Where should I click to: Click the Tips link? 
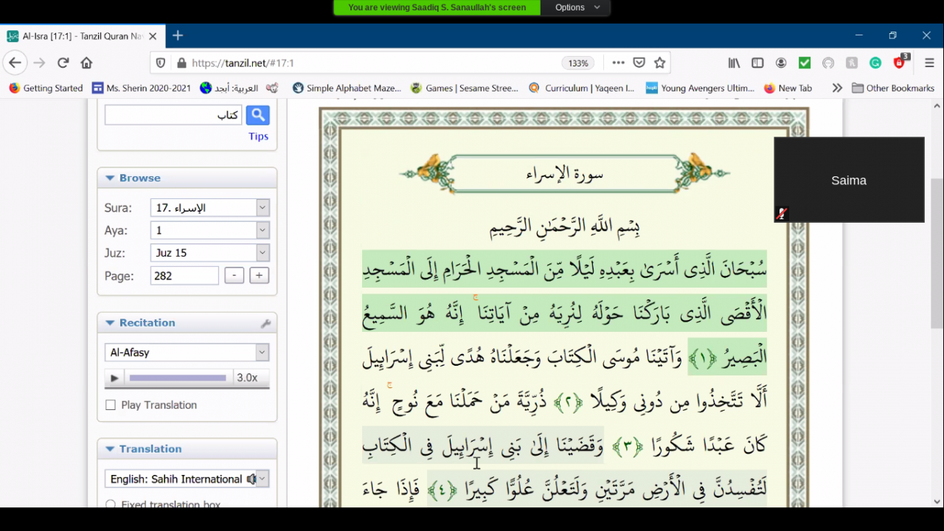pos(258,136)
